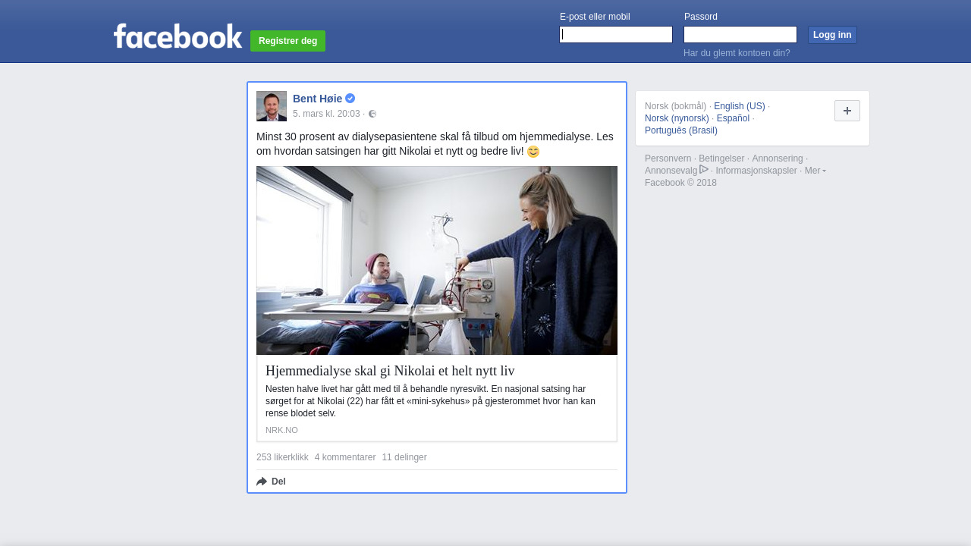Expand the Mer dropdown in footer
This screenshot has height=546, width=971.
click(815, 171)
